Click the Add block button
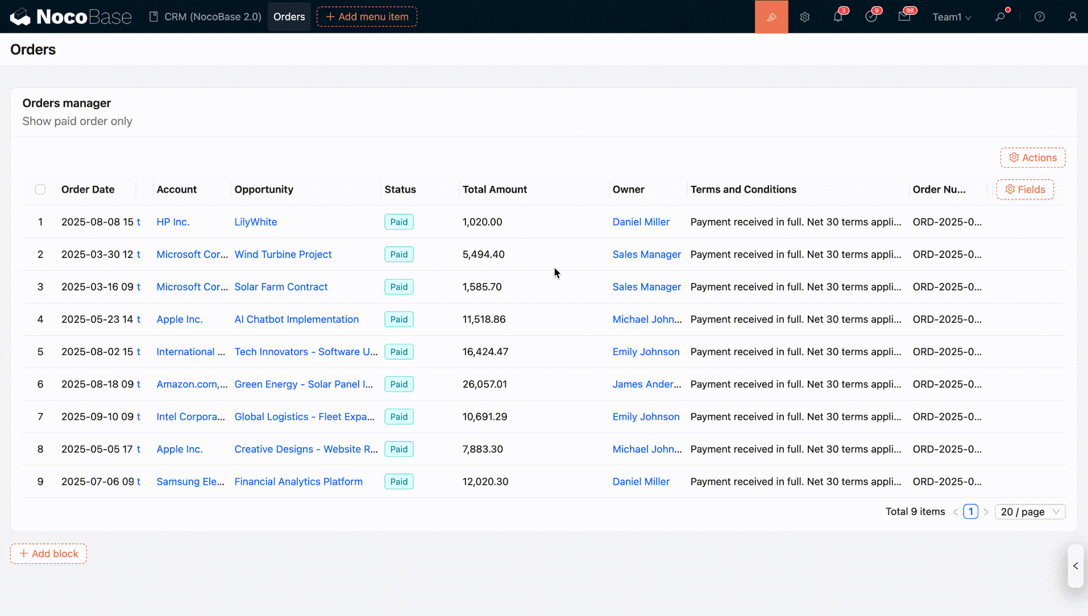Viewport: 1088px width, 616px height. pos(48,553)
